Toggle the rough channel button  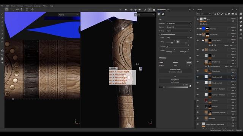pos(189,62)
